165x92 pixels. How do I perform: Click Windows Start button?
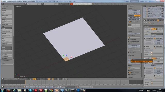pos(2,90)
